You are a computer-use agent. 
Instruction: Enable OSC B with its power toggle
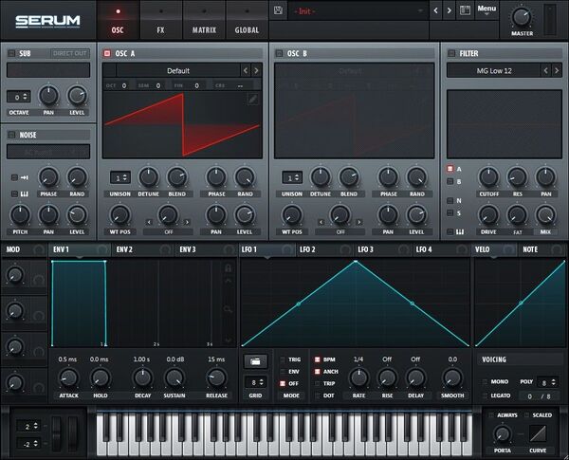[x=279, y=53]
